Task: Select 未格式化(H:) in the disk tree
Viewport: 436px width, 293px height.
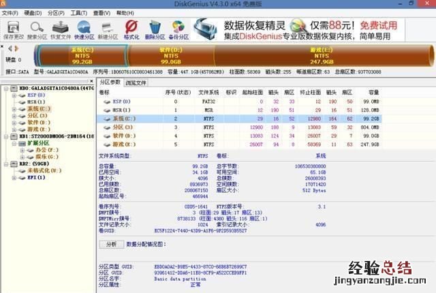Action: (44, 170)
